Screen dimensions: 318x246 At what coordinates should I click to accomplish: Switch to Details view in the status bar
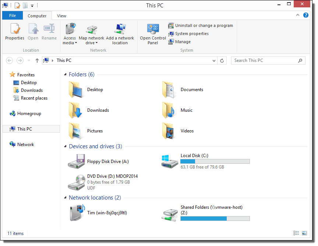pos(296,233)
